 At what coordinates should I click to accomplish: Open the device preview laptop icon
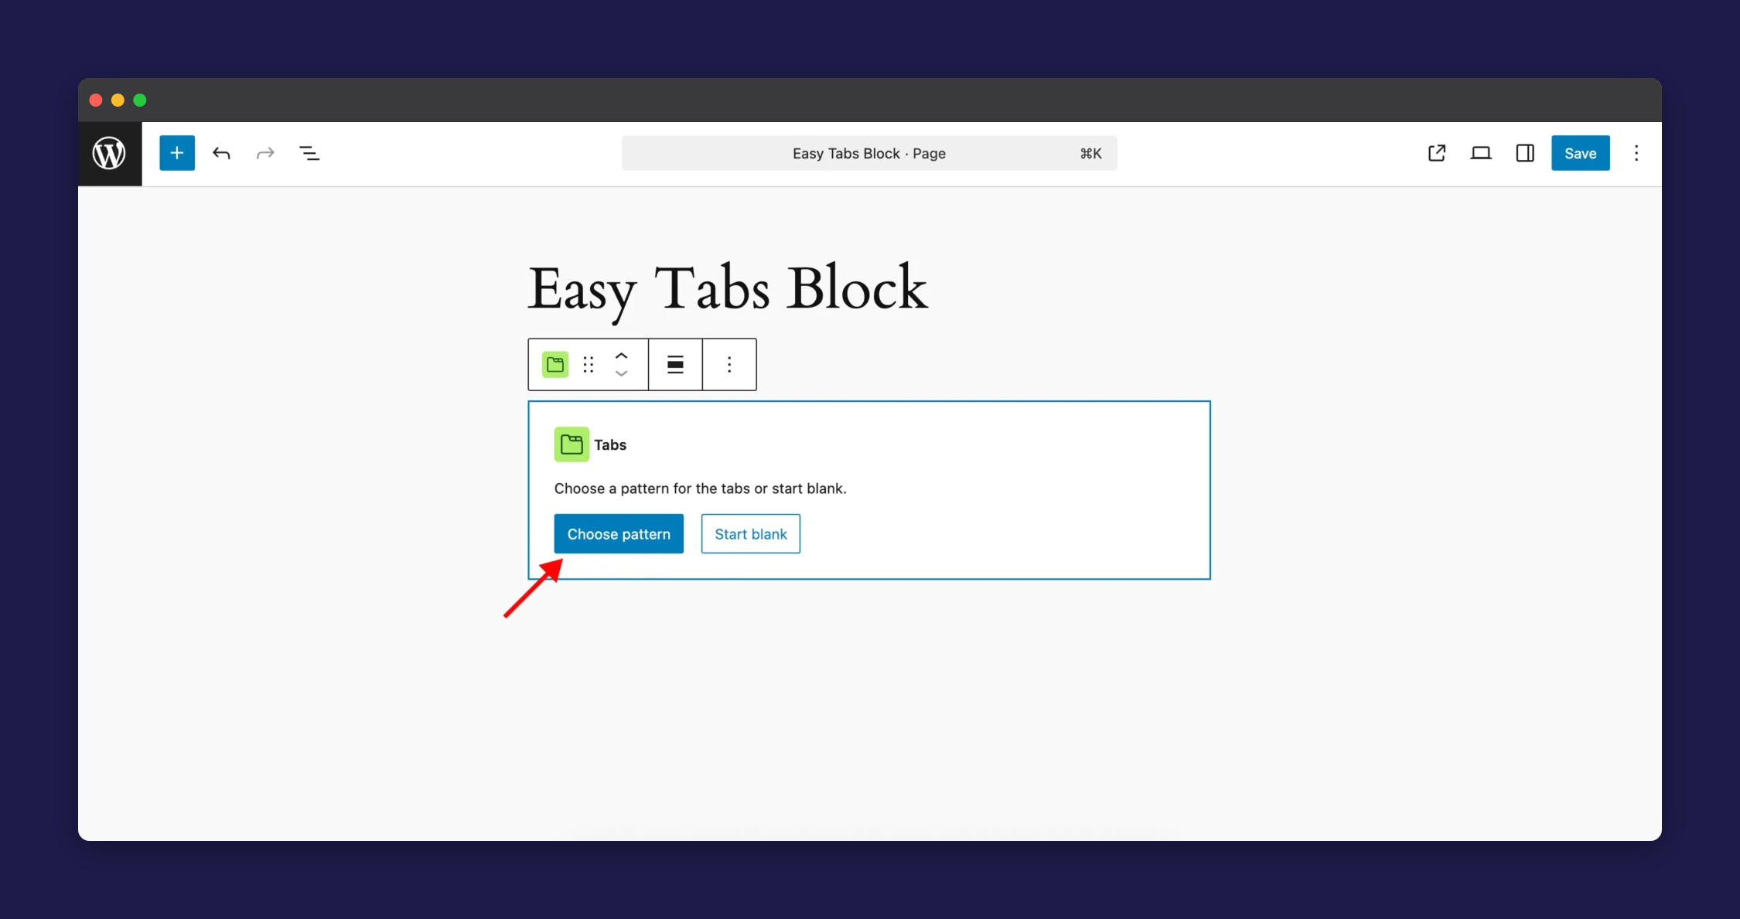[x=1481, y=153]
